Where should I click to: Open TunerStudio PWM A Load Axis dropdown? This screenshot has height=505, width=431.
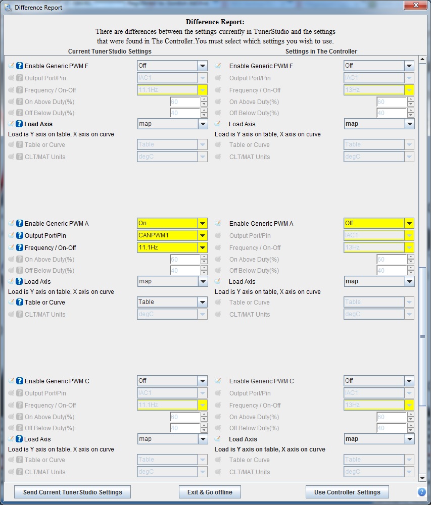(x=173, y=281)
